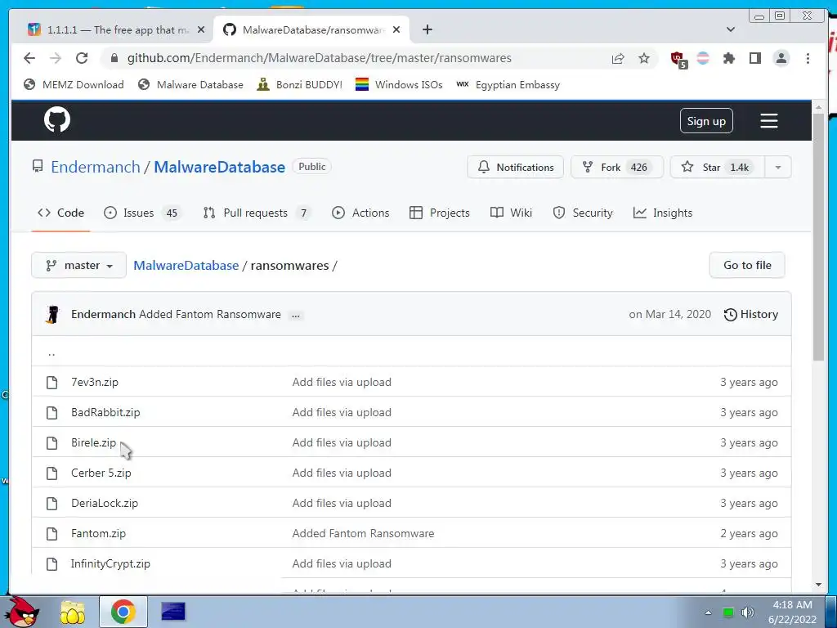The image size is (837, 628).
Task: Open the Bonzi BUDDY! bookmark
Action: click(x=299, y=85)
